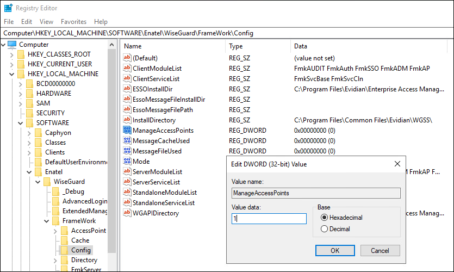
Task: Click the Mode DWORD value icon
Action: pyautogui.click(x=127, y=162)
